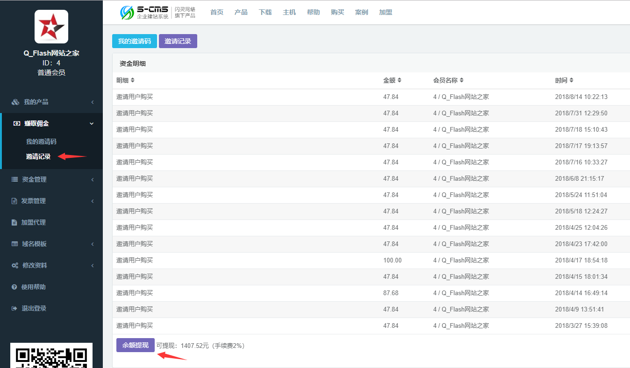
Task: Click the 赚取佣金 money icon
Action: click(x=17, y=124)
